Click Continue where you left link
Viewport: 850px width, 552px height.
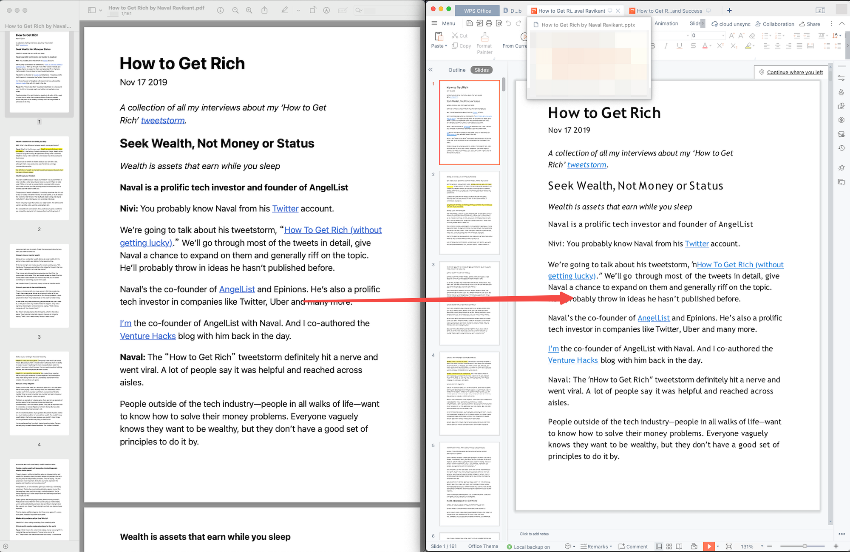[794, 72]
